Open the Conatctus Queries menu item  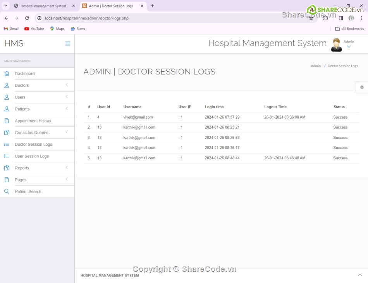31,133
